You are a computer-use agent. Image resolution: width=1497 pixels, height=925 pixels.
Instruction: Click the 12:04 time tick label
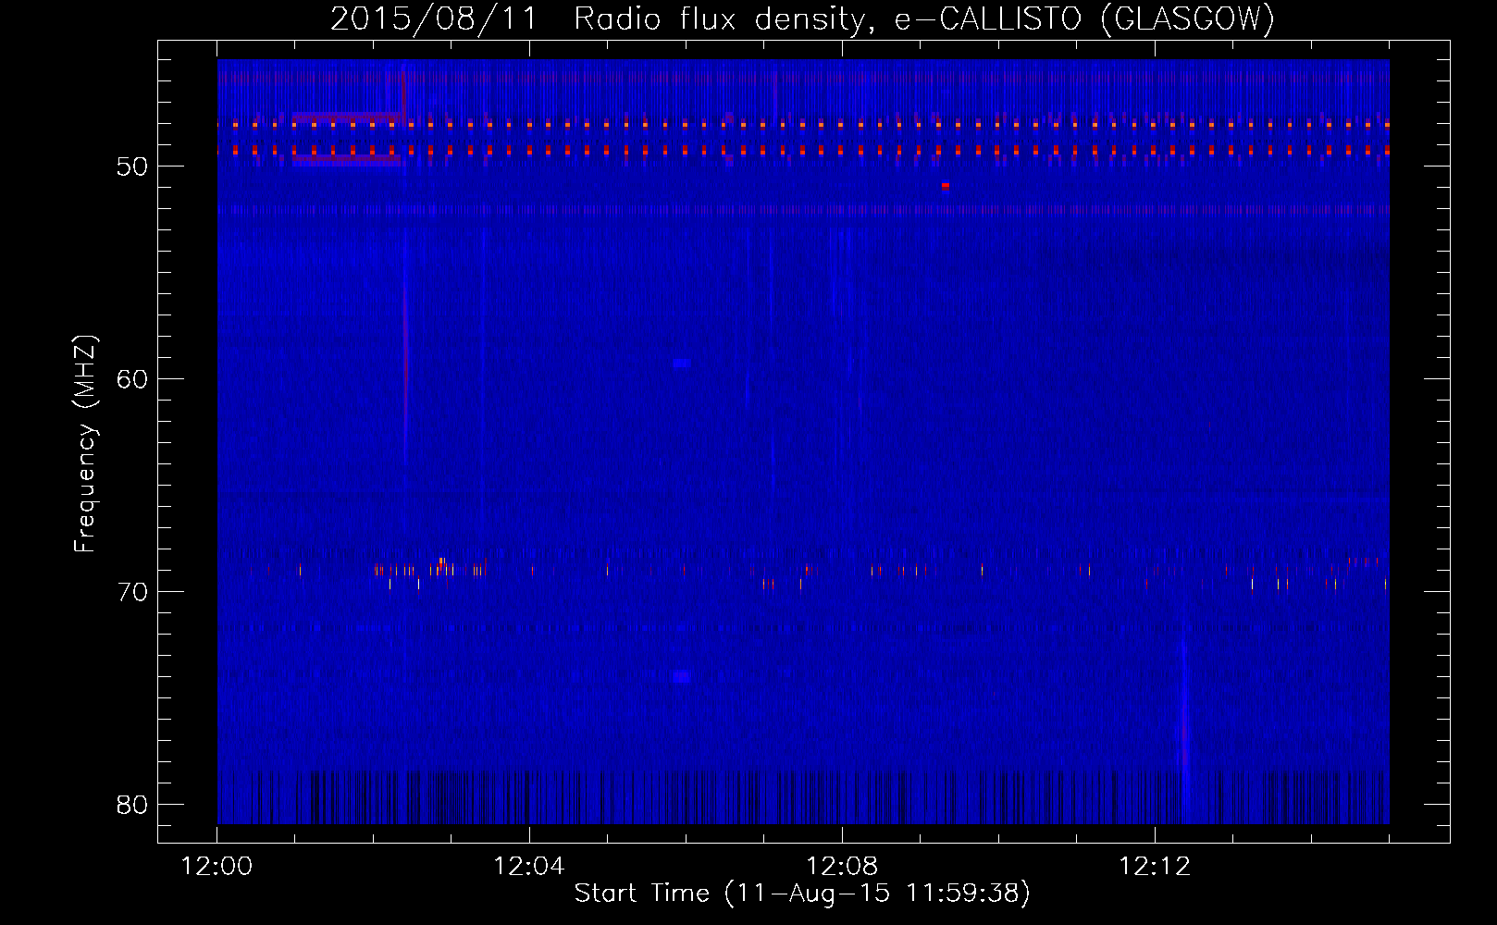point(529,867)
